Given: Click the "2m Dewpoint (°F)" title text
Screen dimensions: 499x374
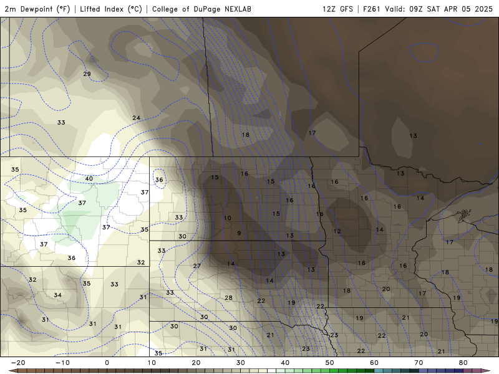Looking at the screenshot, I should 37,9.
